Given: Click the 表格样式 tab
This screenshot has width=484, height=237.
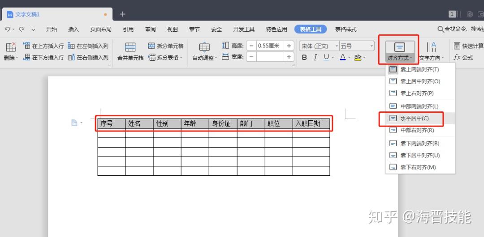Looking at the screenshot, I should [346, 29].
